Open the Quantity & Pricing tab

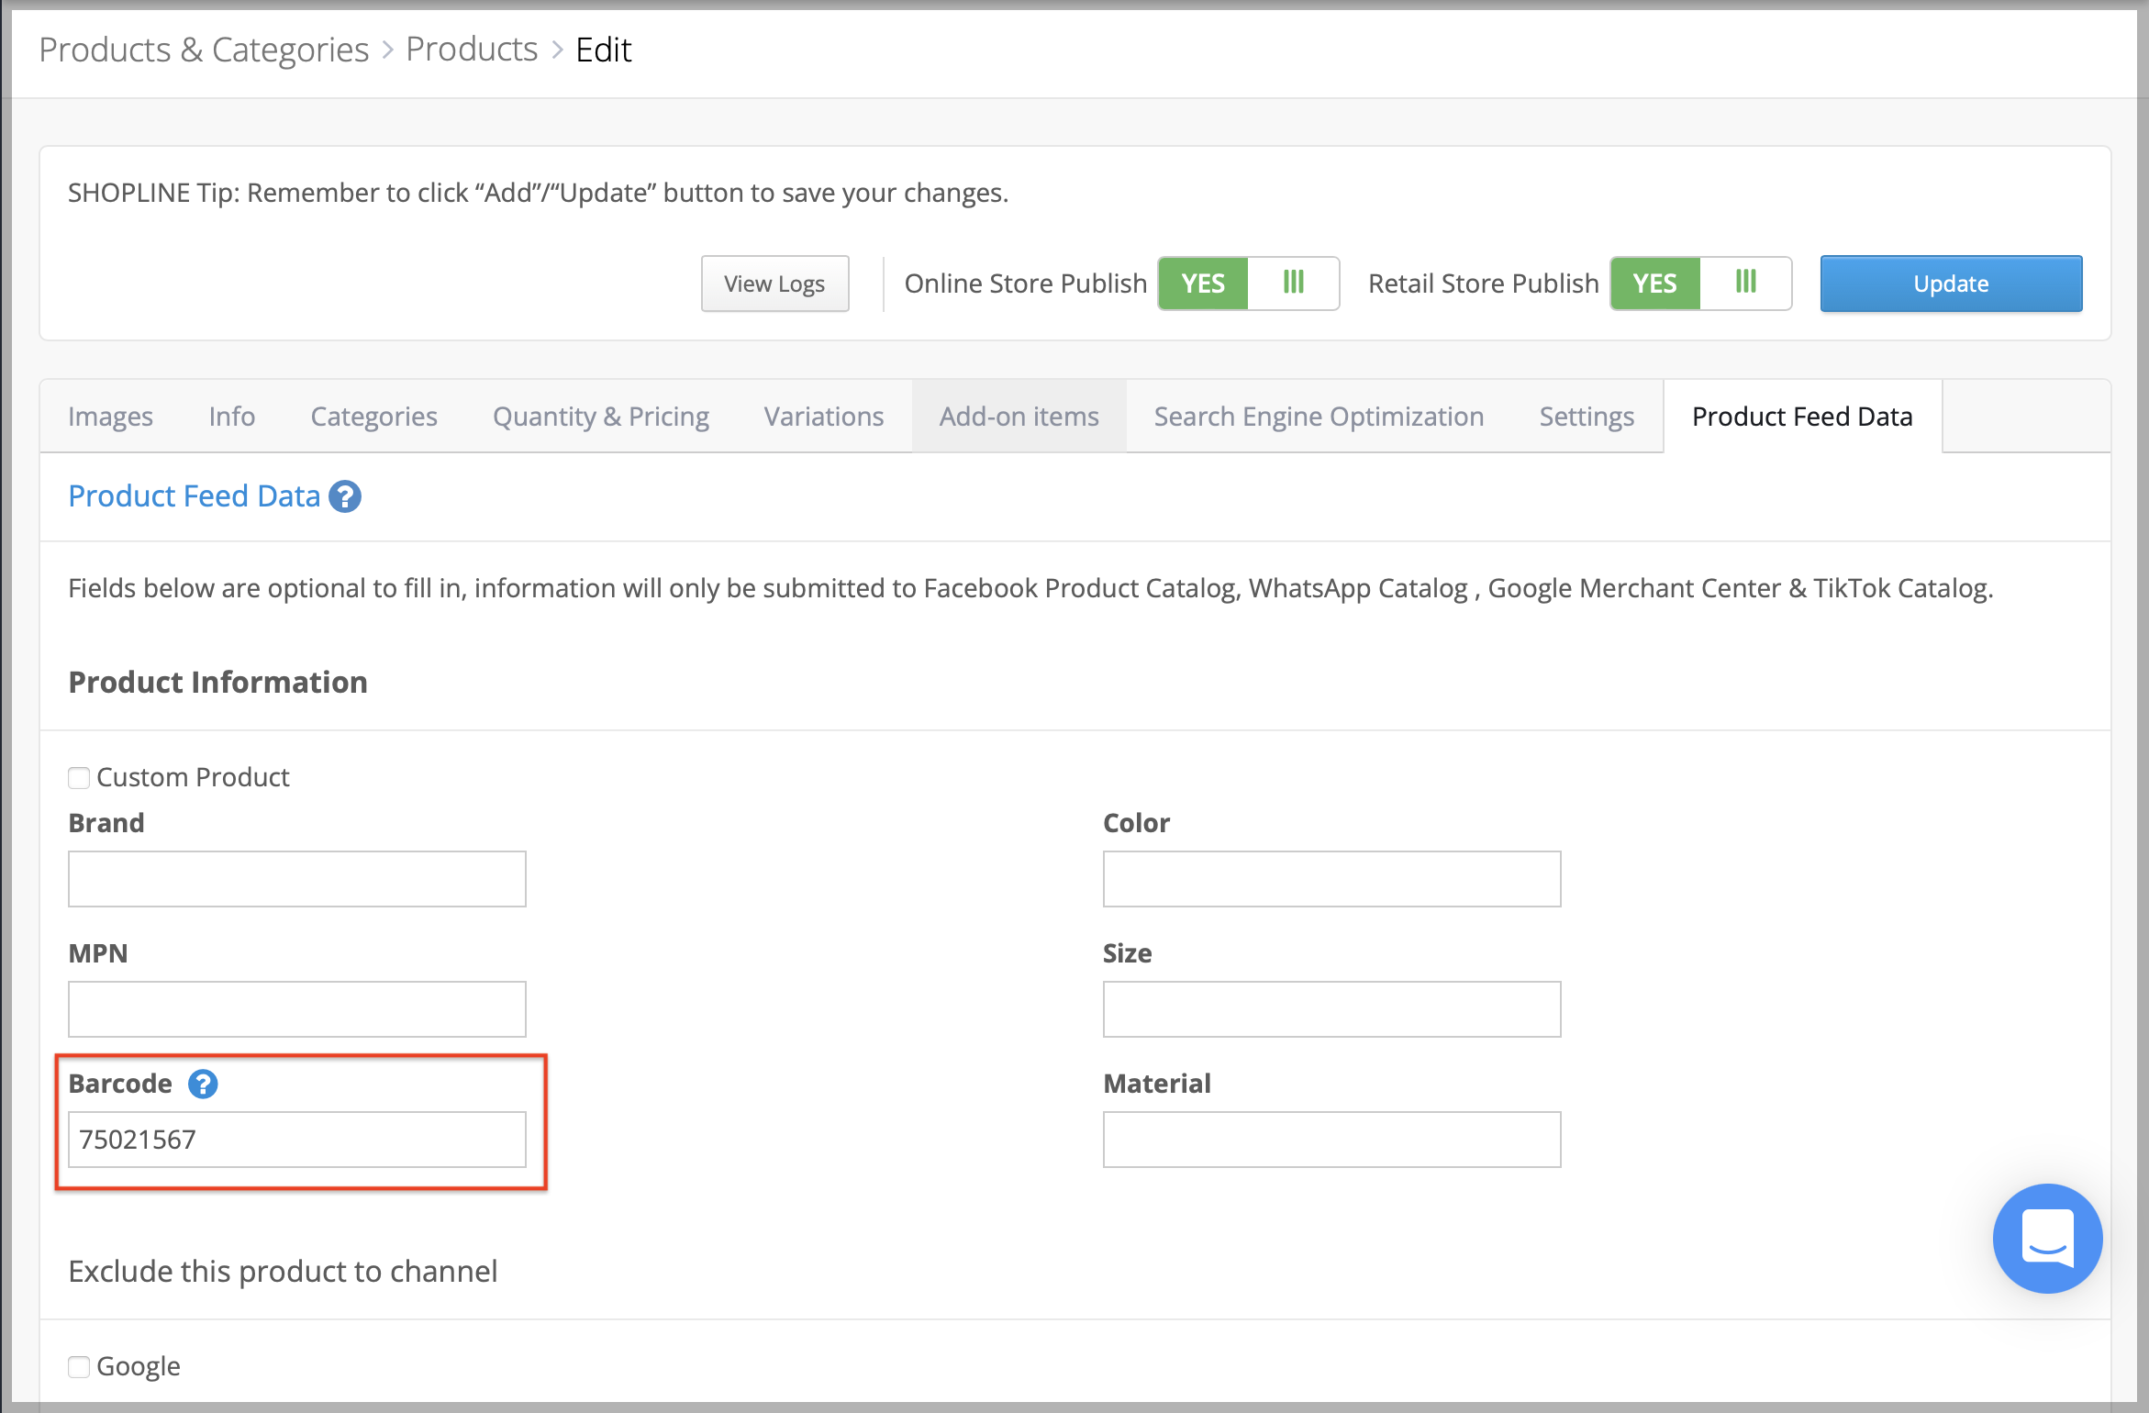click(x=601, y=417)
